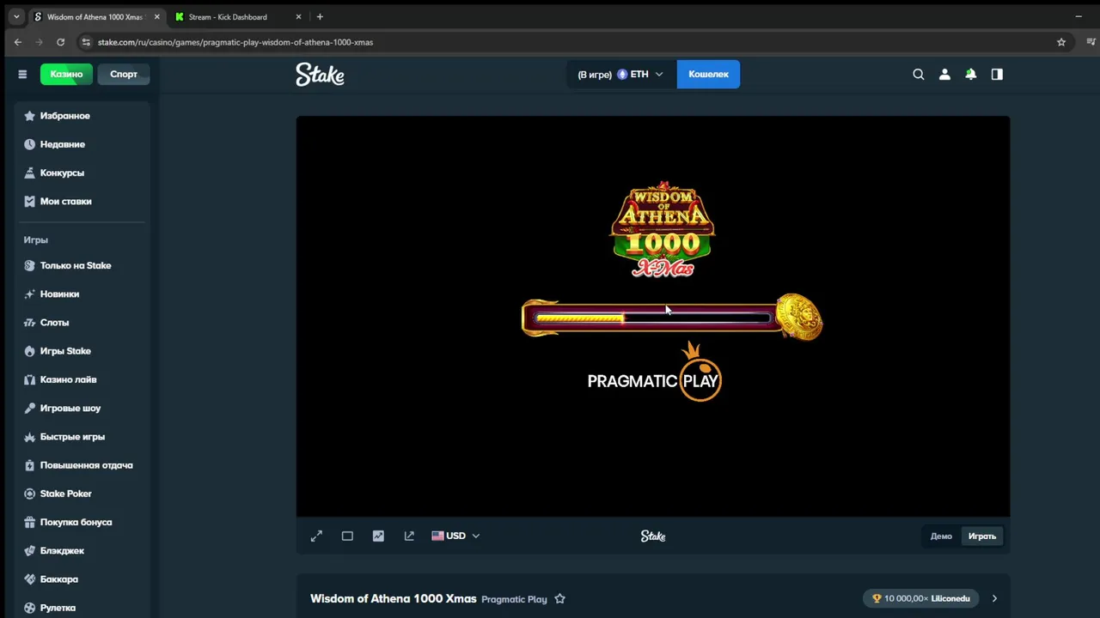Close the Wisdom of Athena browser tab
1100x618 pixels.
click(156, 17)
